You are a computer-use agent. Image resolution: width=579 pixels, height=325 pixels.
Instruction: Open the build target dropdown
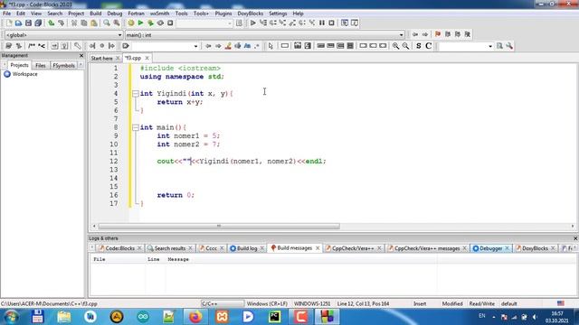(x=204, y=23)
